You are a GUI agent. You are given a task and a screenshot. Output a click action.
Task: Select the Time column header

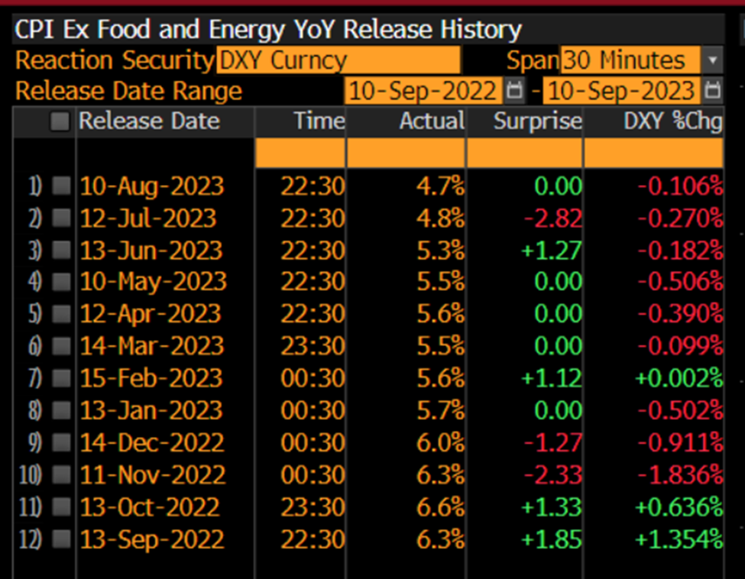[x=319, y=121]
